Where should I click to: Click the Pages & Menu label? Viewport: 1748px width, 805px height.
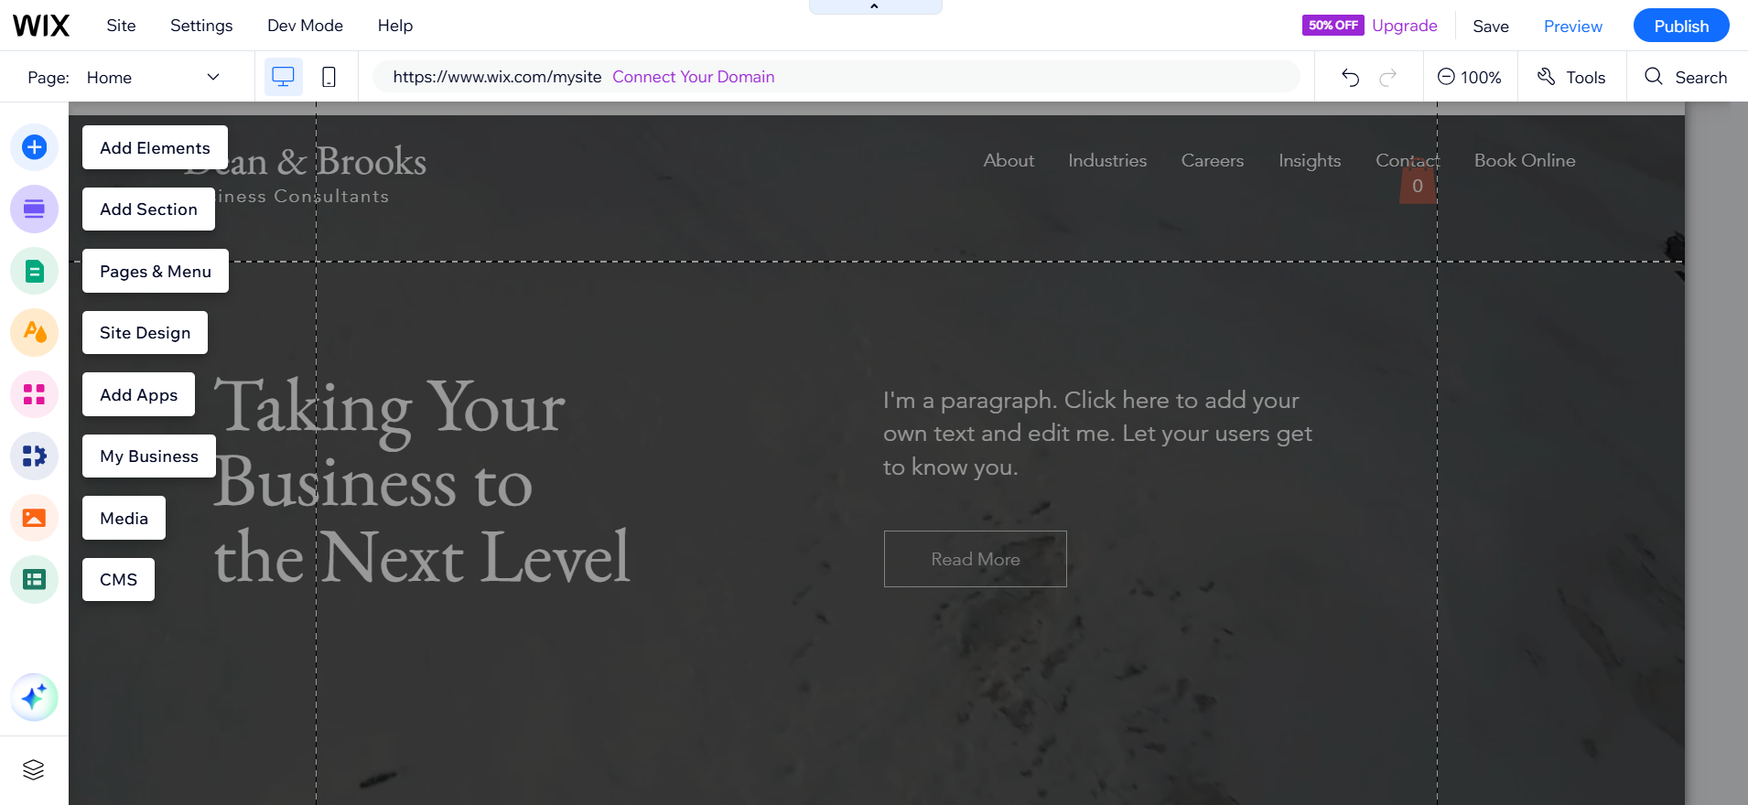156,271
